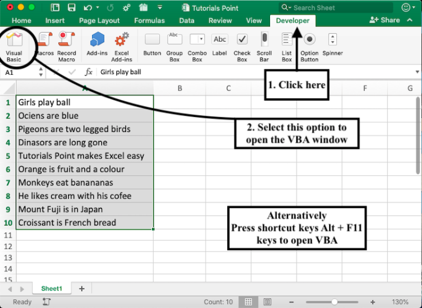Select cell 'Monkeys eat banananas'
Viewport: 422px width, 308px height.
point(85,183)
